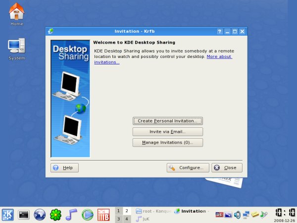Viewport: 297px width, 223px height.
Task: Follow the More about invitations link
Action: click(x=219, y=56)
